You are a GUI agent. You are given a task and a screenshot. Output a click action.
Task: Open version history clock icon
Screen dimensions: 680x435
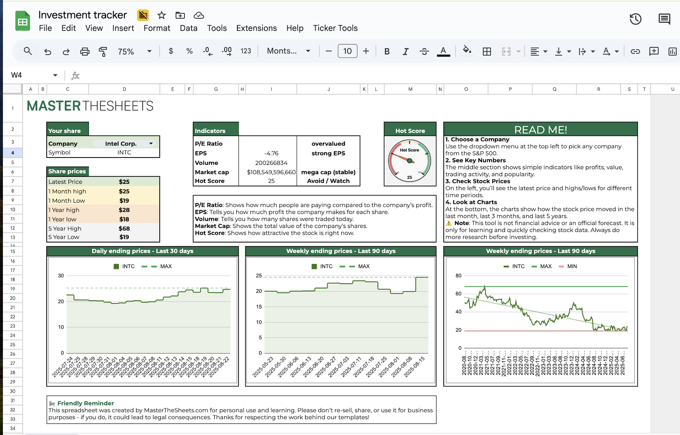click(636, 19)
